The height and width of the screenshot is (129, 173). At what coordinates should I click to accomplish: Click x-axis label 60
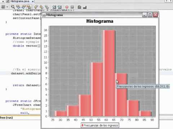pyautogui.click(x=106, y=120)
